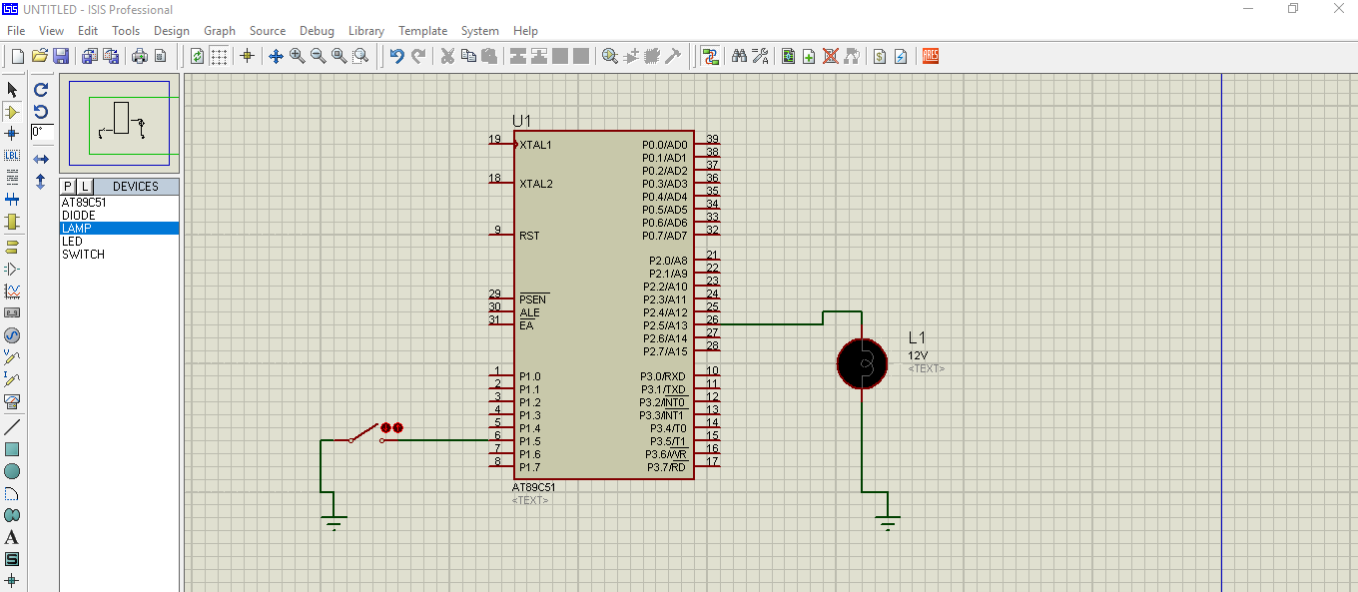Toggle real-time snap with the crosshair icon
Image resolution: width=1358 pixels, height=592 pixels.
click(x=247, y=56)
